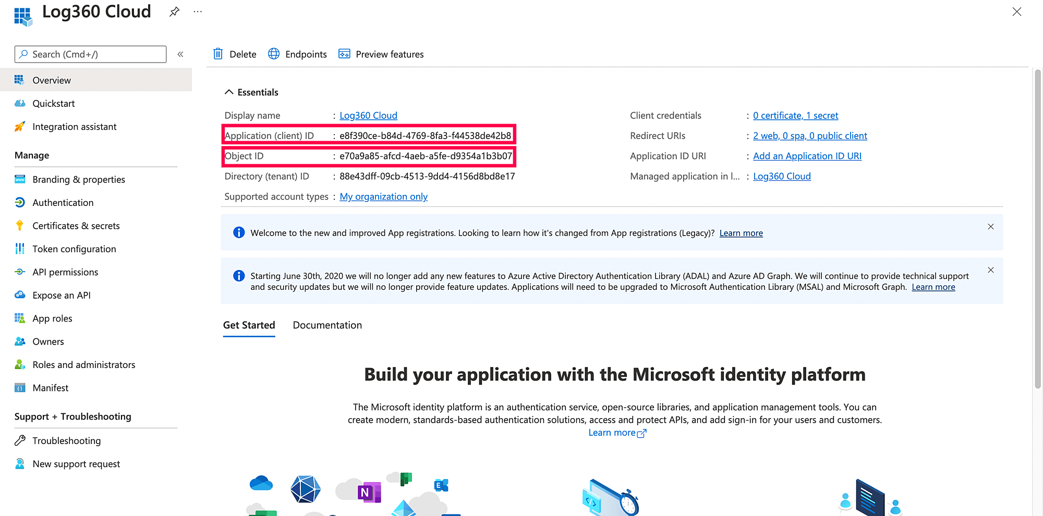Click the Delete trash icon
Viewport: 1043px width, 516px height.
coord(218,54)
